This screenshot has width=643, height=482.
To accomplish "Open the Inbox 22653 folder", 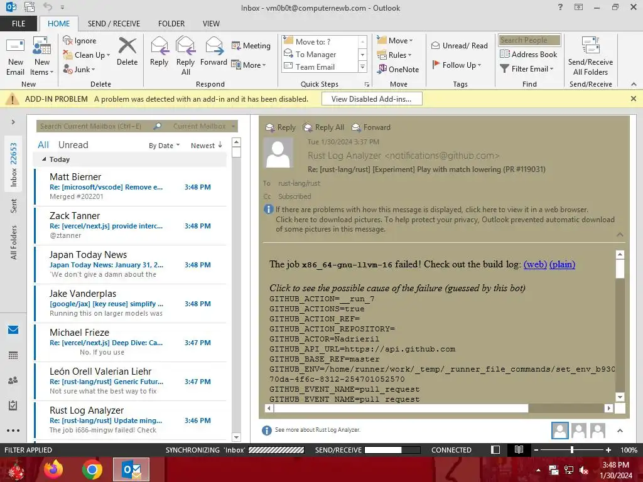I will coord(14,164).
